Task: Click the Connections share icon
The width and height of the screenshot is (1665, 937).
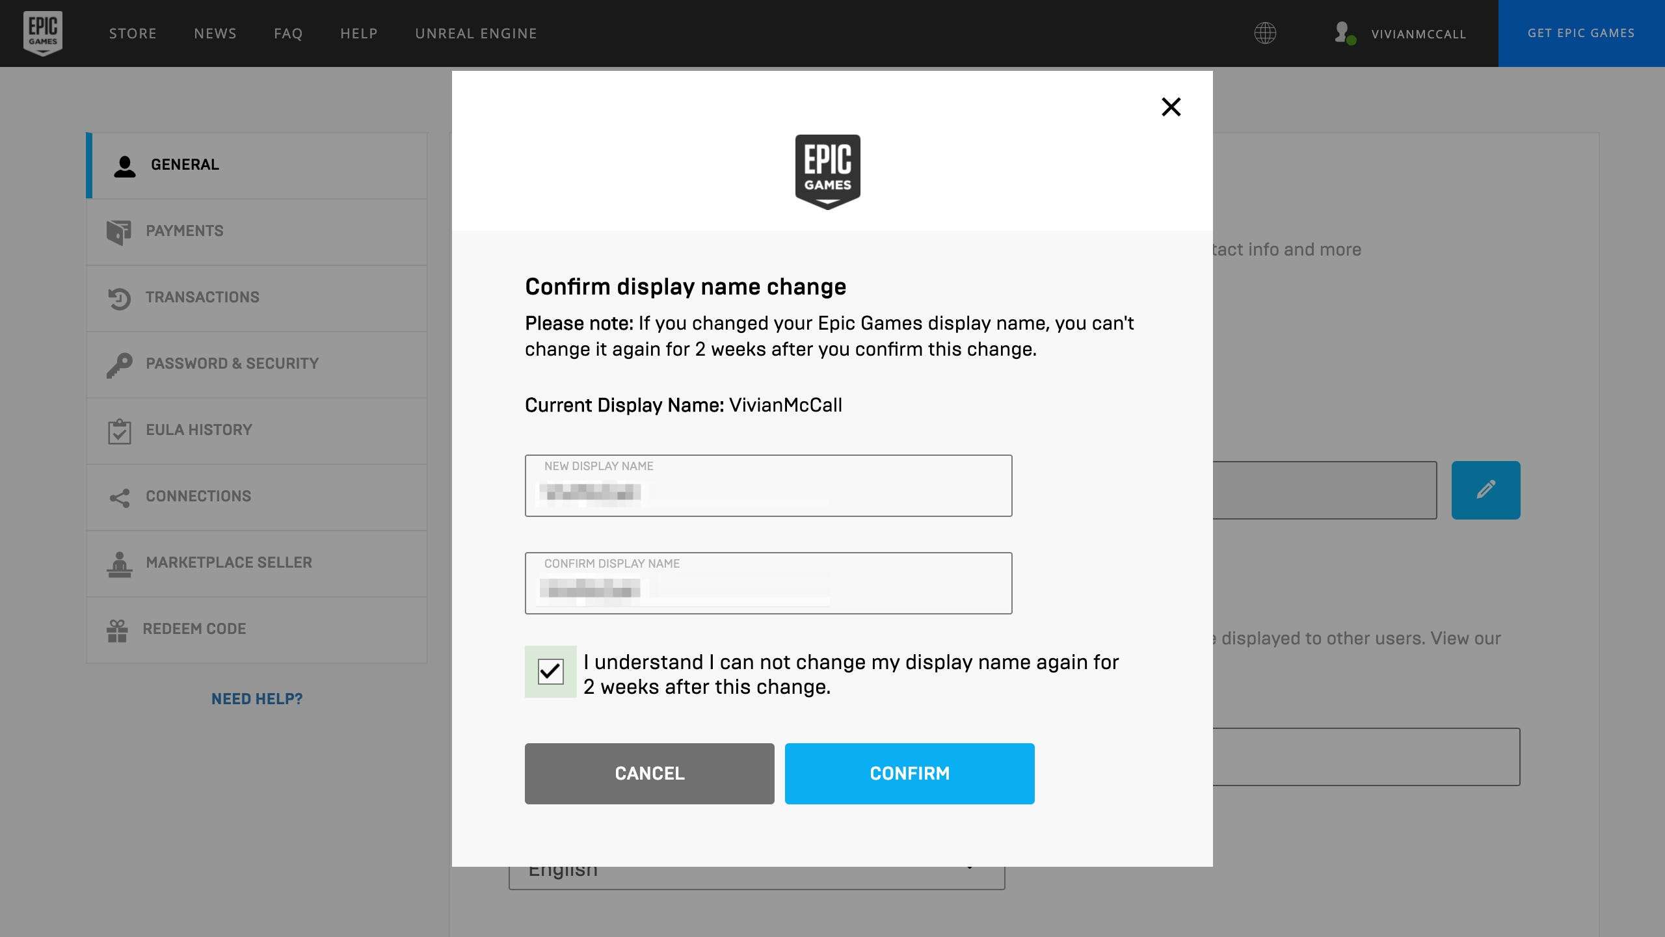Action: (119, 497)
